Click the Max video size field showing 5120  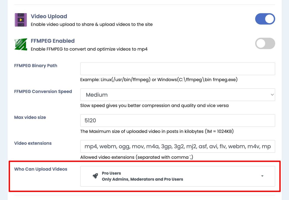coord(178,121)
